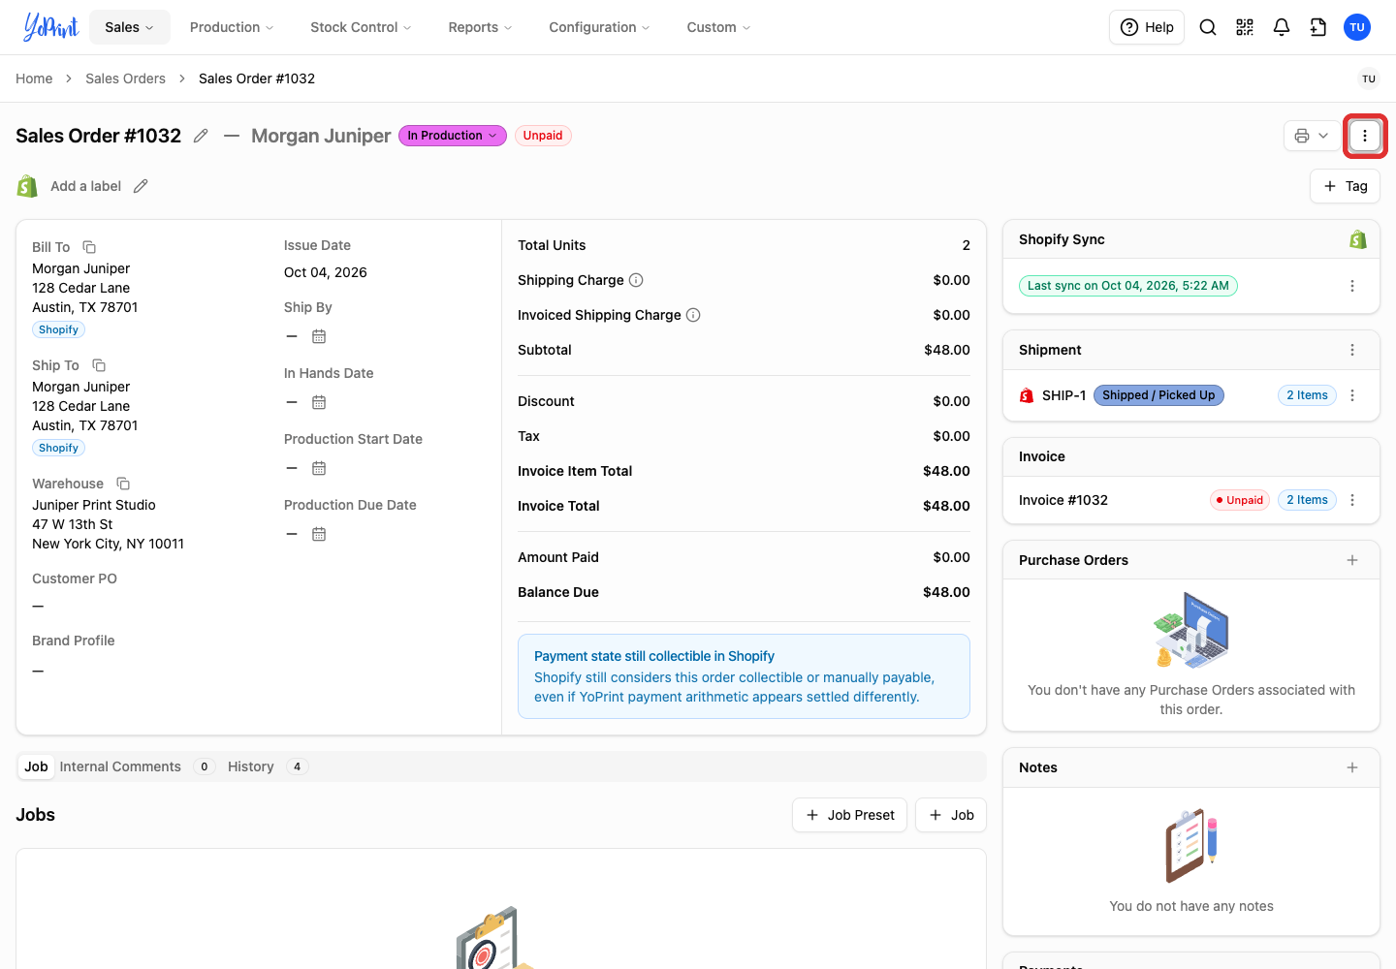Click the file import icon beside bell
Screen dimensions: 1396x969
pyautogui.click(x=1318, y=27)
